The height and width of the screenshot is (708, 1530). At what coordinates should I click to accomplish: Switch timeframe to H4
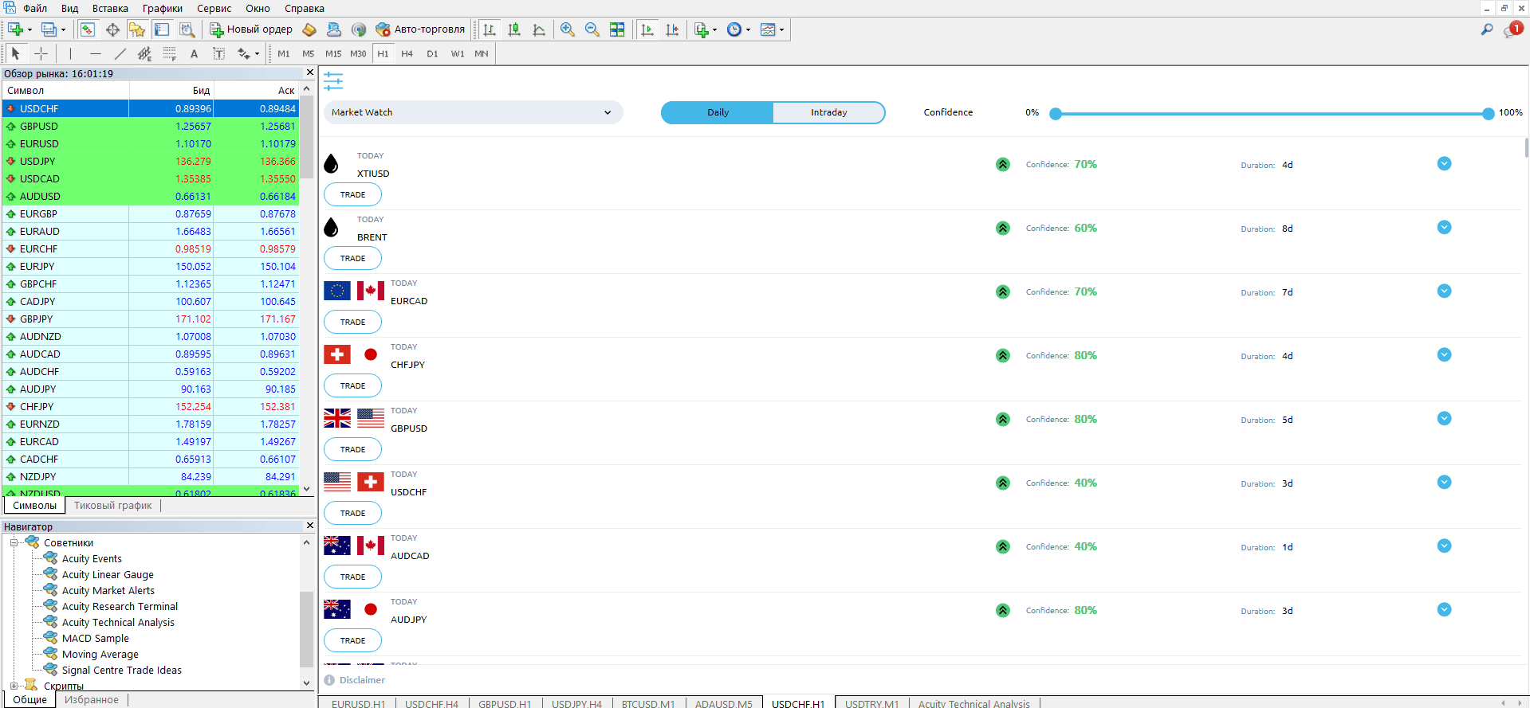click(407, 53)
